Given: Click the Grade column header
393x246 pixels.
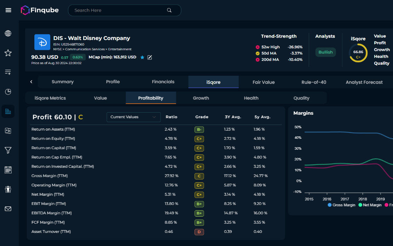Looking at the screenshot, I should point(202,117).
